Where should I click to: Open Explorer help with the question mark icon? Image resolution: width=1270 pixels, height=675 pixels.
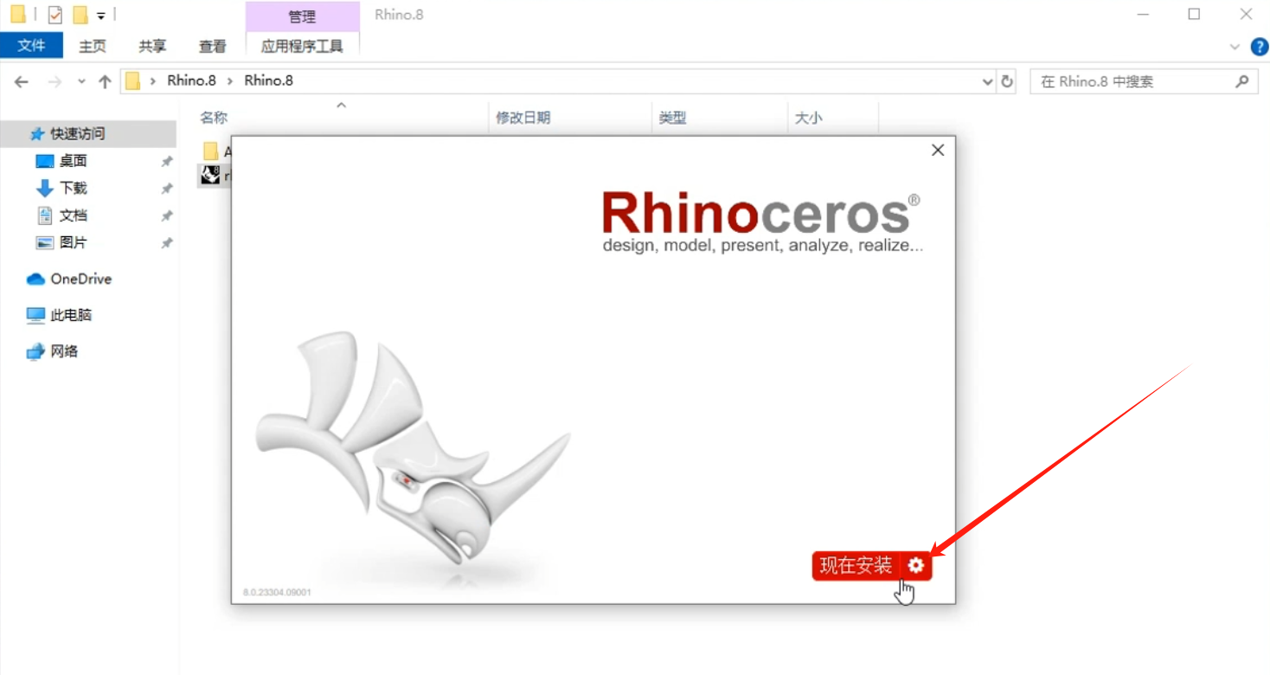coord(1260,47)
